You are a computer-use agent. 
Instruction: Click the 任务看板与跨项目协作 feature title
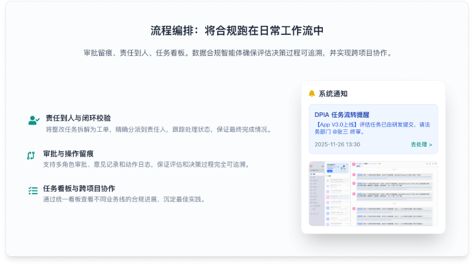point(79,189)
